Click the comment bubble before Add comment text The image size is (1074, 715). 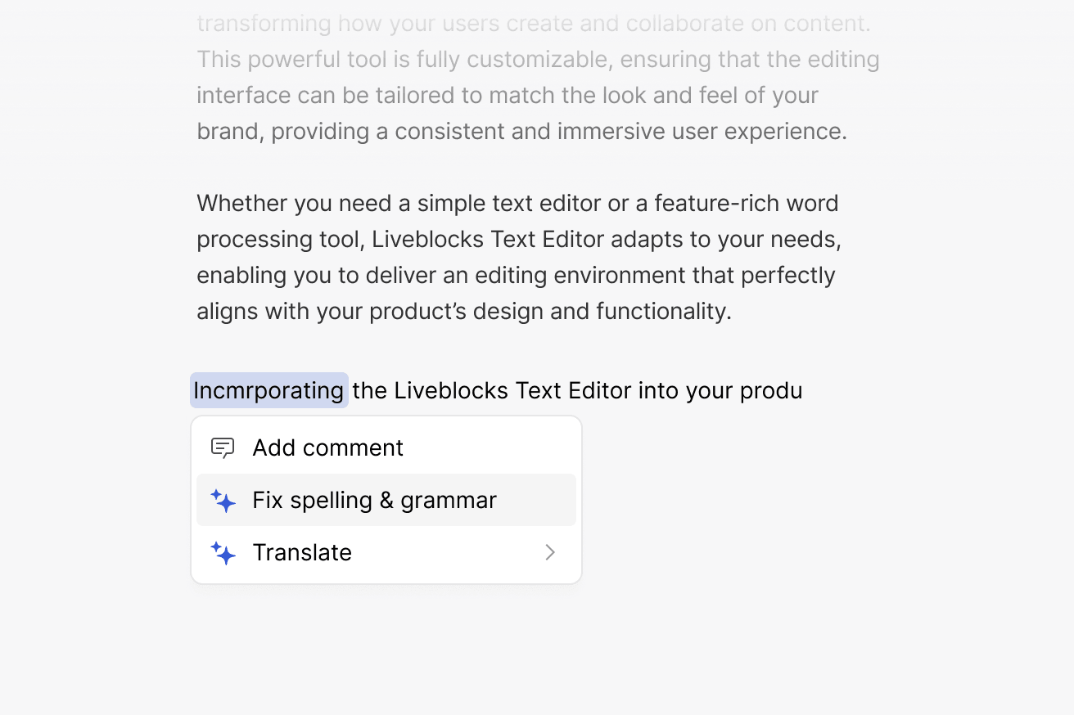click(x=222, y=447)
